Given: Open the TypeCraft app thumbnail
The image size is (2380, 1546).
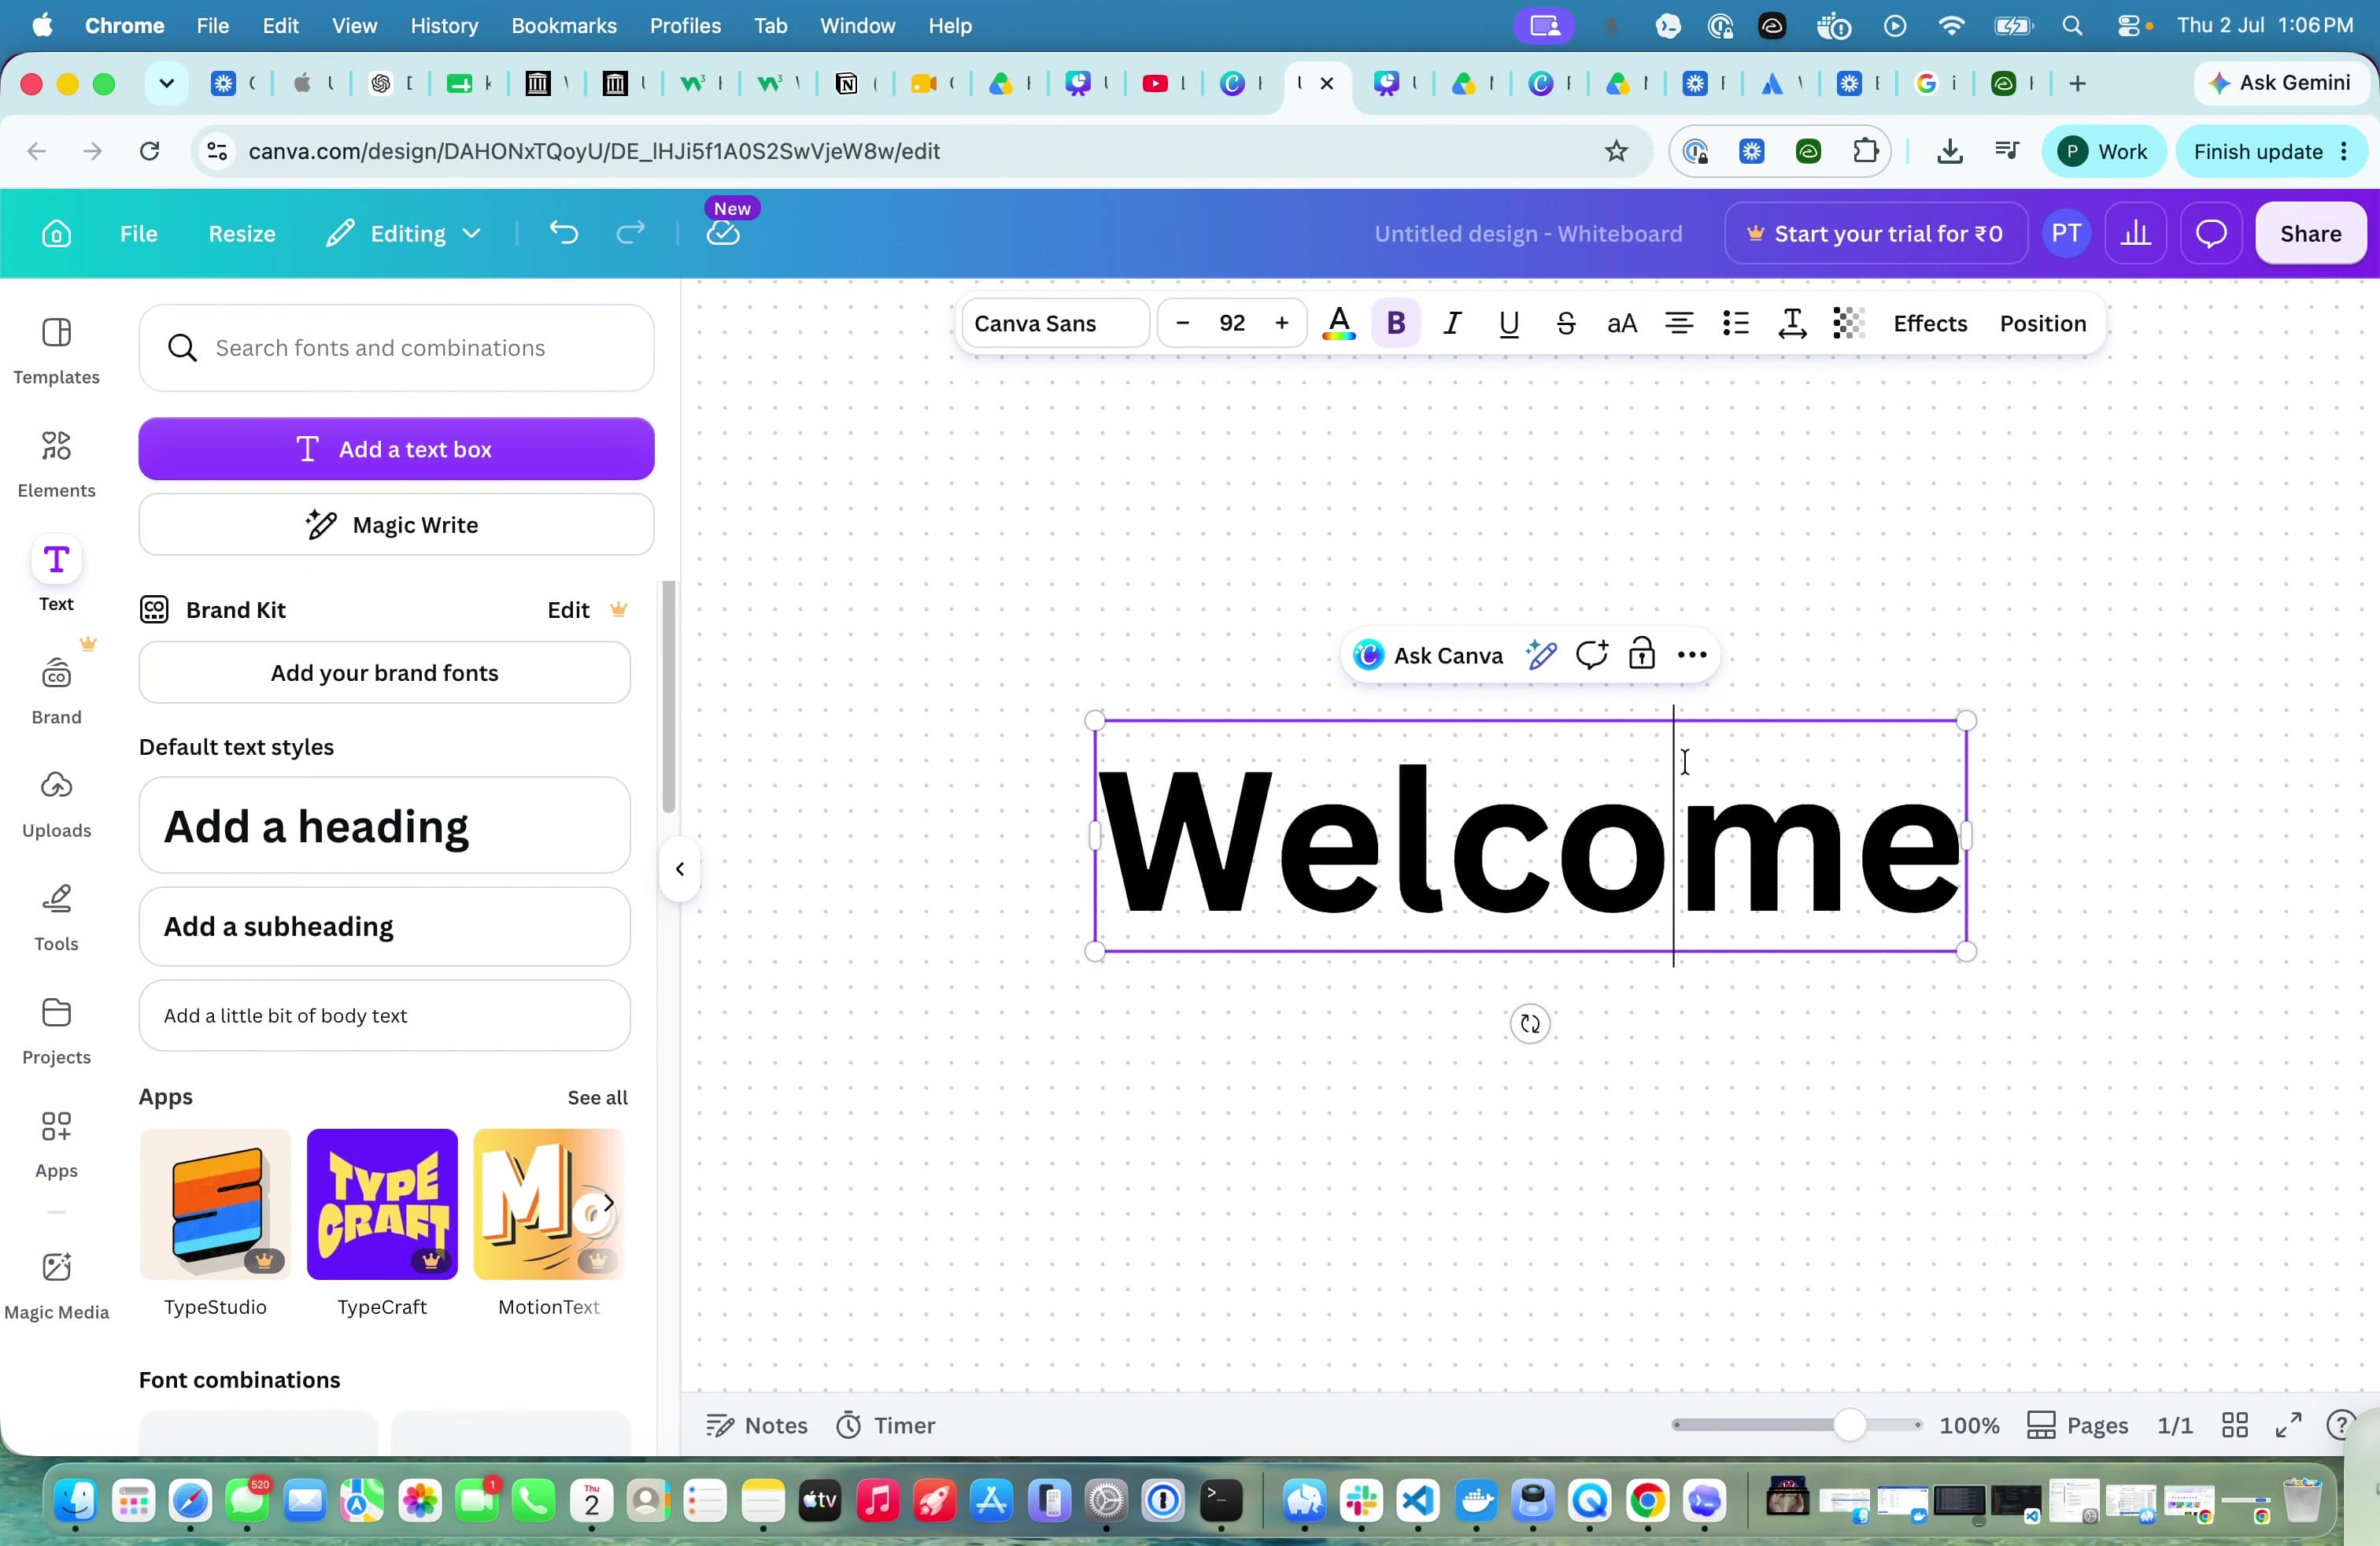Looking at the screenshot, I should click(382, 1204).
